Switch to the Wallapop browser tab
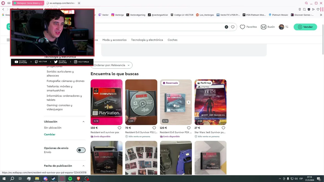Image resolution: width=324 pixels, height=182 pixels. tap(28, 3)
